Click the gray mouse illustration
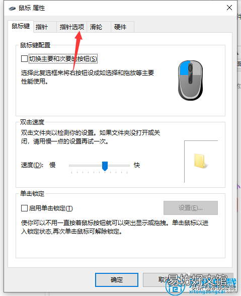241x296 pixels. pyautogui.click(x=190, y=81)
